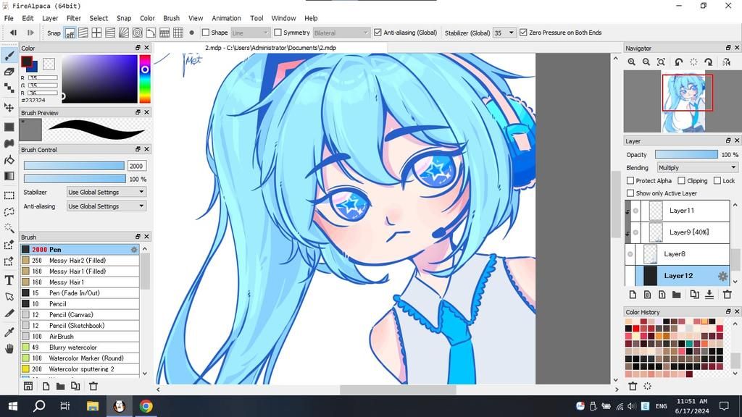Select the Bucket fill tool

(x=9, y=160)
